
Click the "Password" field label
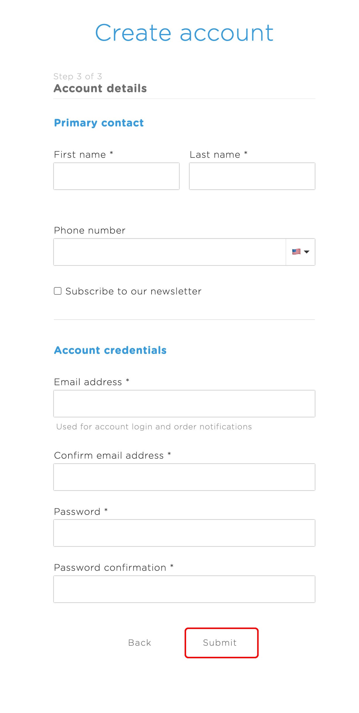77,512
